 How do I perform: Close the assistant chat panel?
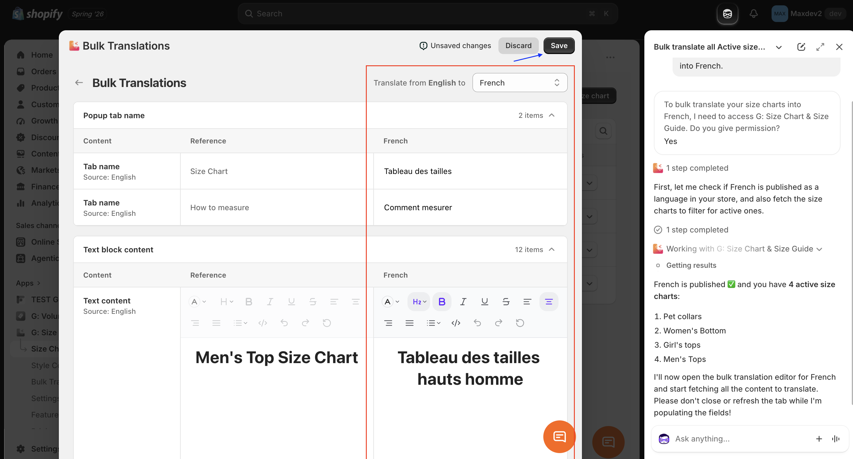(839, 47)
